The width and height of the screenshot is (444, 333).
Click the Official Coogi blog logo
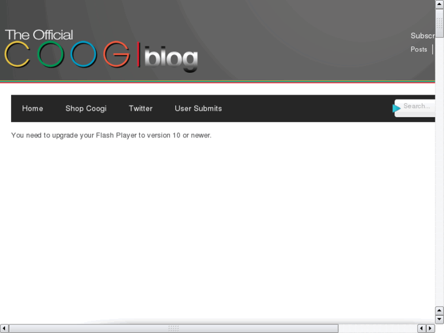(x=101, y=50)
